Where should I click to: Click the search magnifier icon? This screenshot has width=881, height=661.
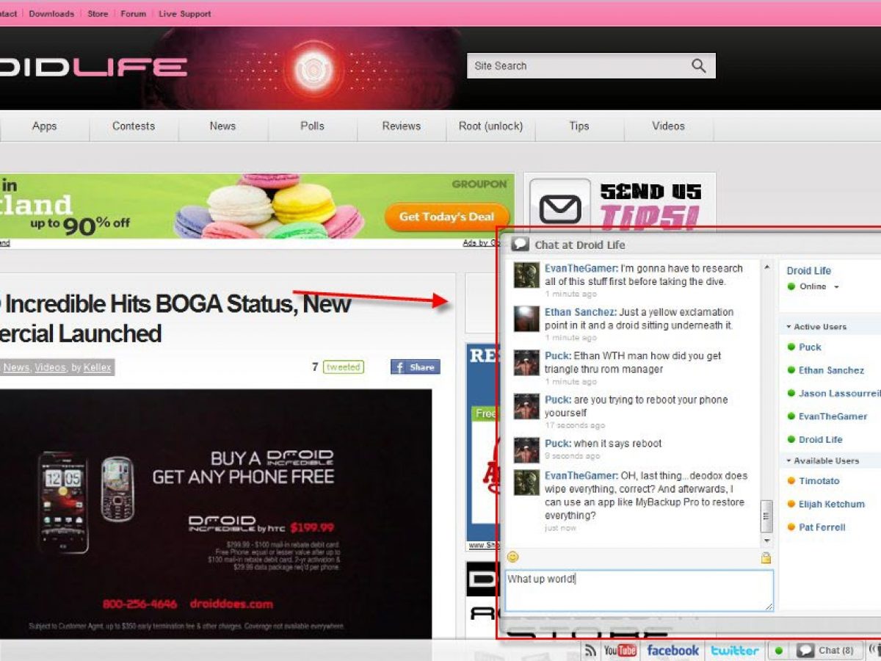pos(698,66)
